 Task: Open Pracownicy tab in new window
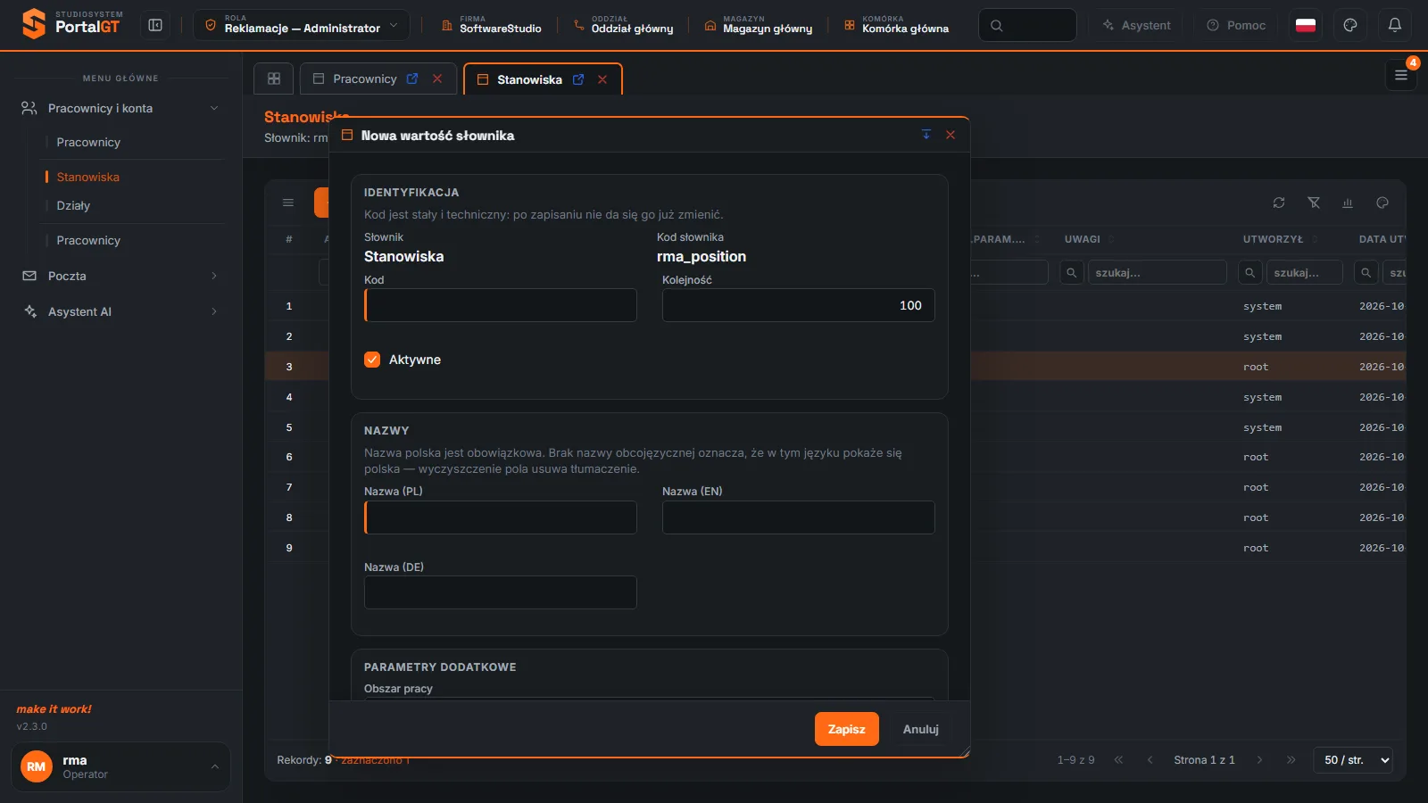coord(412,79)
